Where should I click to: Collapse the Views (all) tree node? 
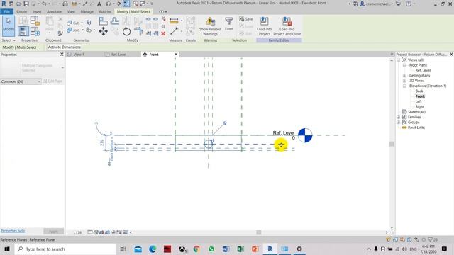pos(399,59)
